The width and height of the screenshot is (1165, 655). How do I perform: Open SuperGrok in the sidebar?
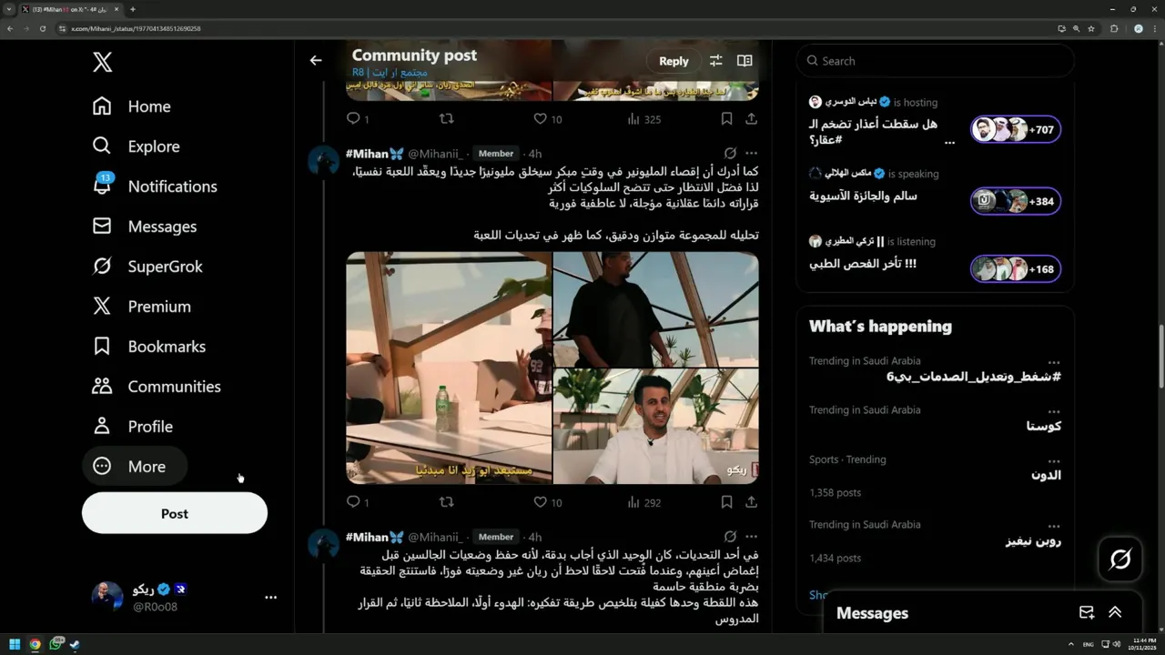(x=147, y=267)
